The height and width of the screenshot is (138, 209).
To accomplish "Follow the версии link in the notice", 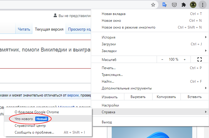I will [x=73, y=95].
